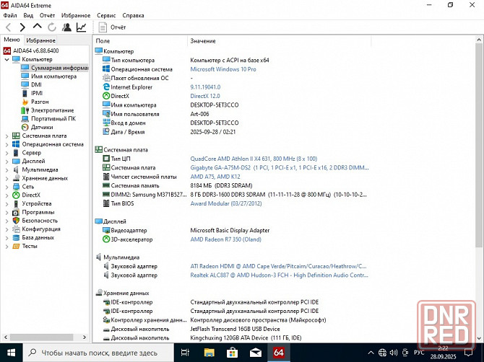
Task: Click the user profile toolbar icon
Action: click(x=66, y=27)
